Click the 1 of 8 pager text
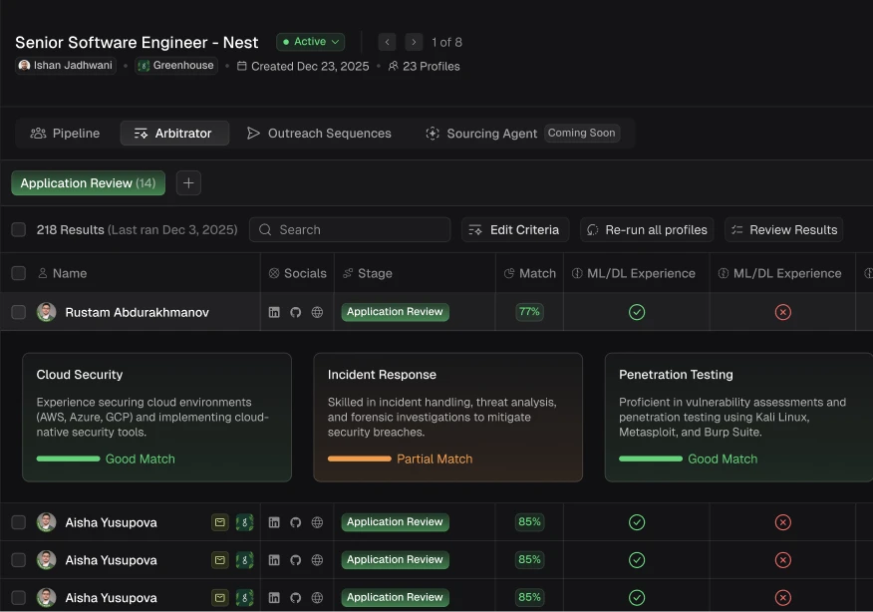 [x=446, y=42]
